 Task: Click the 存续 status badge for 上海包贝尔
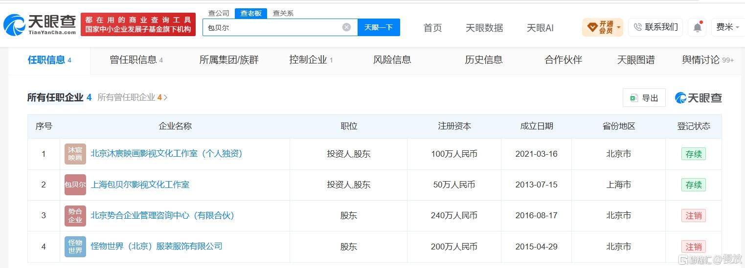pyautogui.click(x=693, y=185)
